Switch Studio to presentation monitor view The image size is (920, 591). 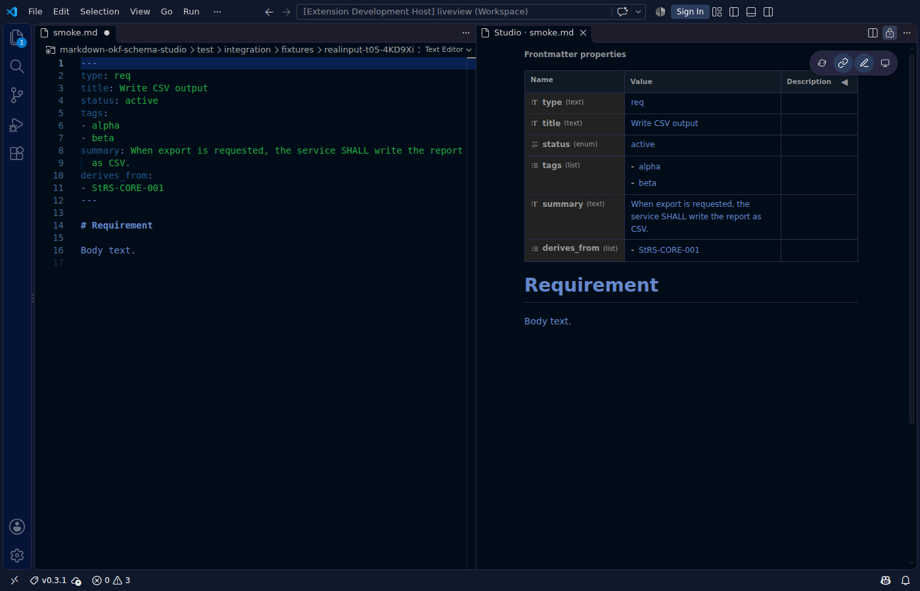(885, 63)
